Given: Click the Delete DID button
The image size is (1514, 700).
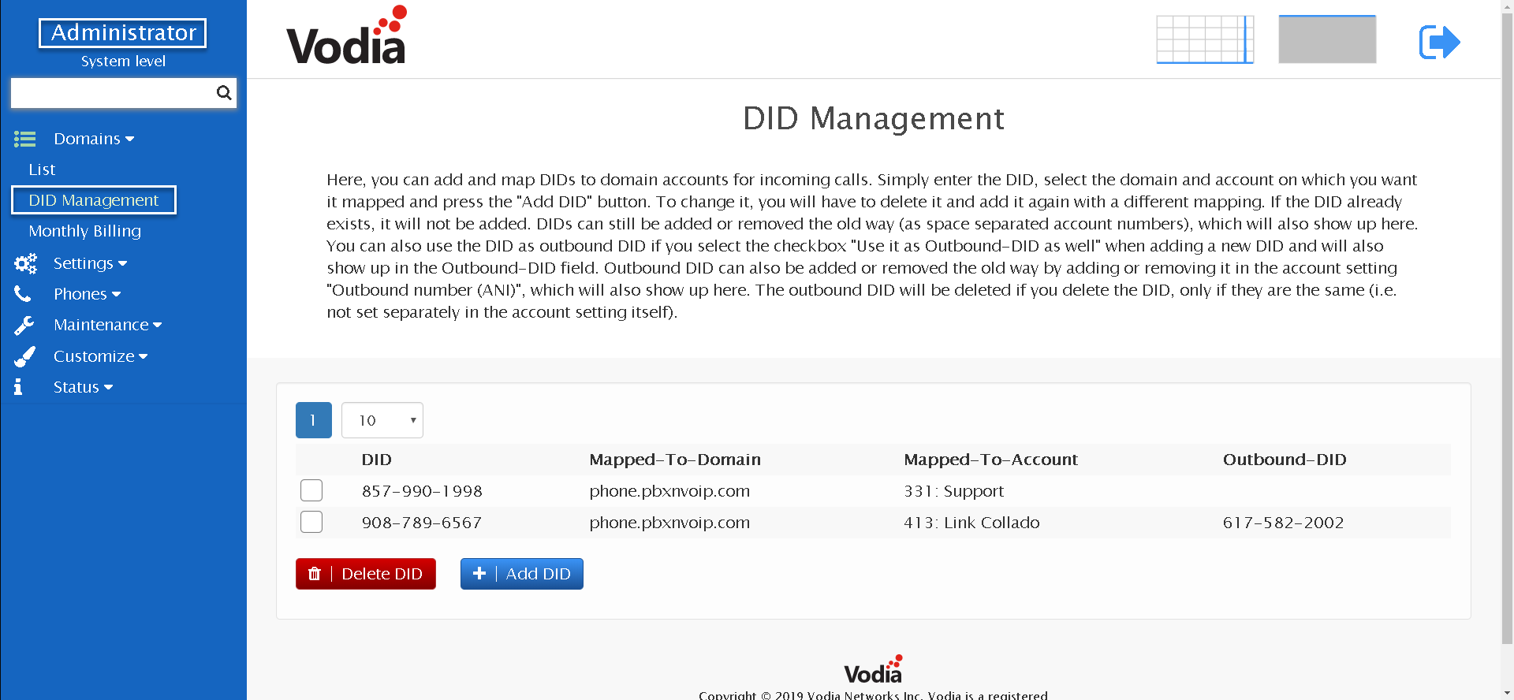Looking at the screenshot, I should click(x=366, y=574).
